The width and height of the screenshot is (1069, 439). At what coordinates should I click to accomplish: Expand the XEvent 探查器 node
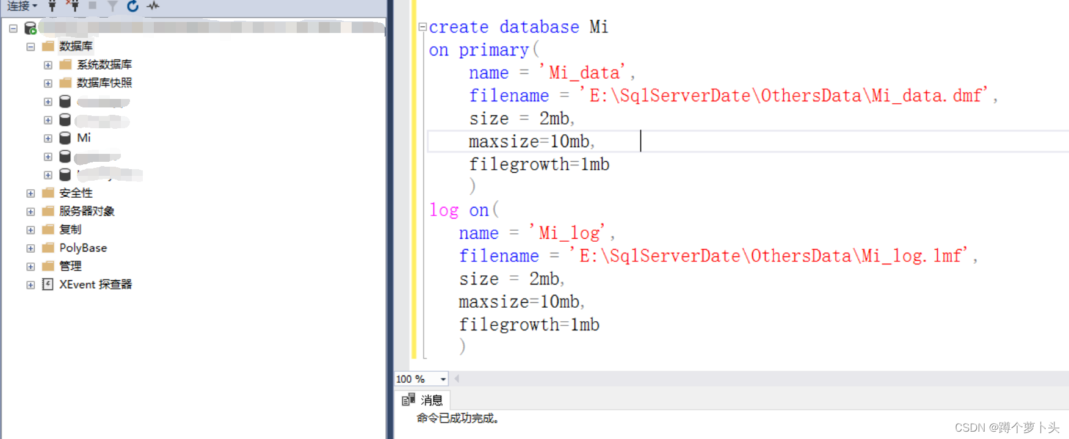(31, 285)
